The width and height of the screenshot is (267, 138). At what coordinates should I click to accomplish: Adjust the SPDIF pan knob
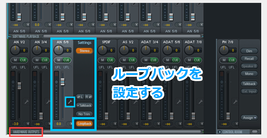102,50
